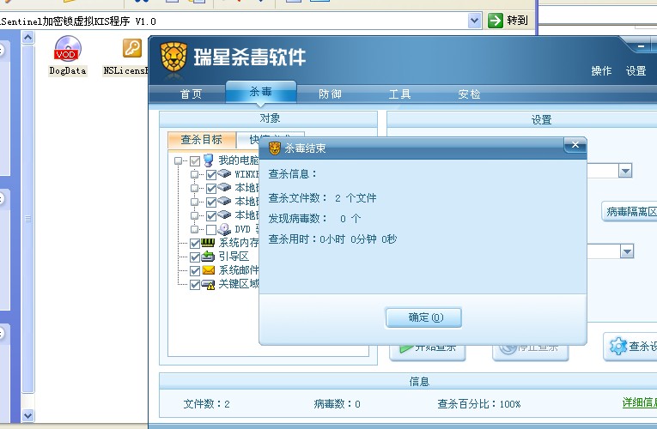Uncheck the 关键区域 checkbox
The height and width of the screenshot is (429, 657).
coord(195,285)
